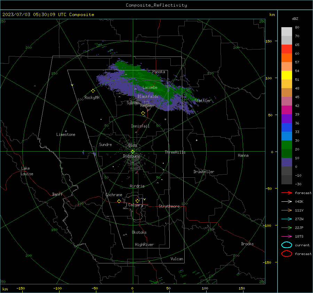
Task: Select the bright green 20-30 dBZ swatch
Action: 287,145
